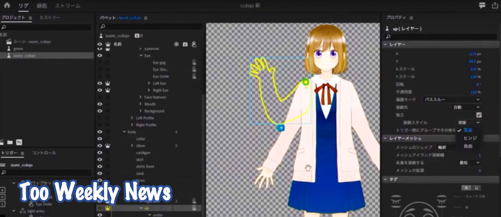Open the 各島を接続する 最短 dropdown
The image size is (501, 217).
coord(470,163)
